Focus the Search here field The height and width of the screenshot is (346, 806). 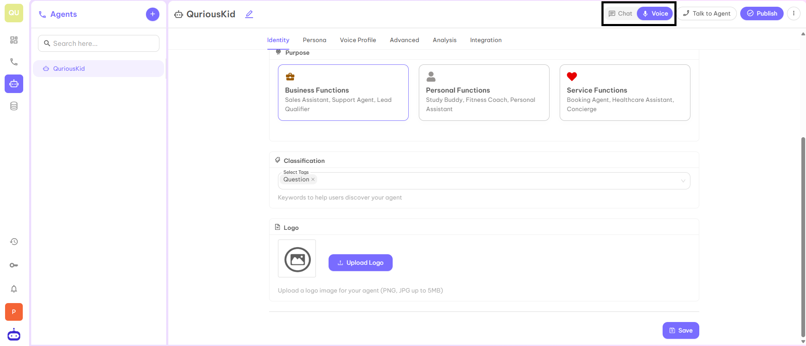(x=99, y=43)
